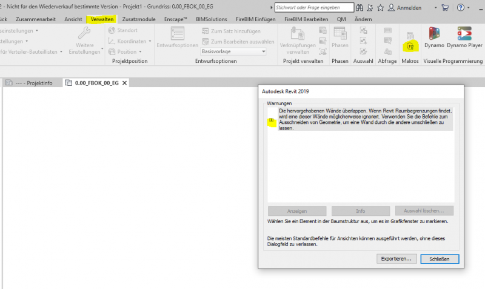Click the Stichwort search input field
Screen dimensions: 485x289
pos(313,8)
